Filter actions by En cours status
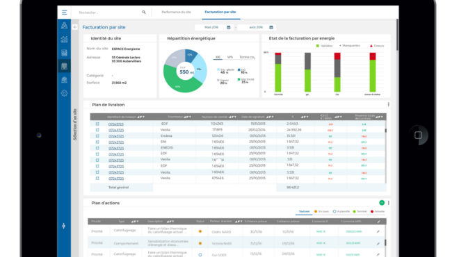 pos(321,211)
